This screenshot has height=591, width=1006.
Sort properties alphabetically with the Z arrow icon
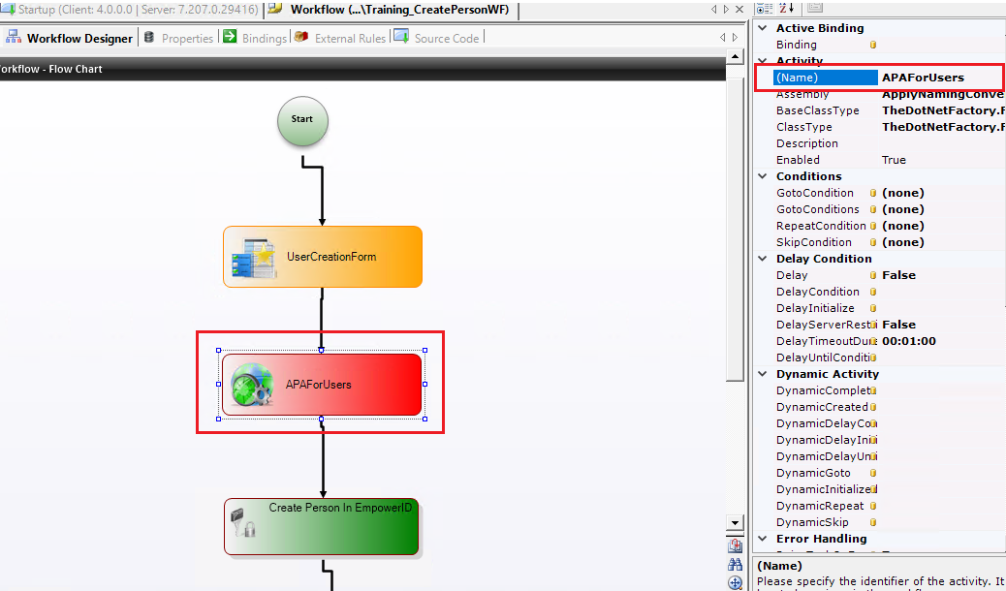[x=787, y=7]
